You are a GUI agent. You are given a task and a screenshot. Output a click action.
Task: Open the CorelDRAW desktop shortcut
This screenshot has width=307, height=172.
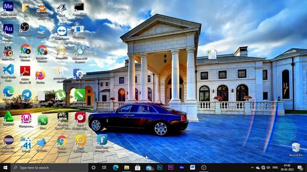(80, 97)
